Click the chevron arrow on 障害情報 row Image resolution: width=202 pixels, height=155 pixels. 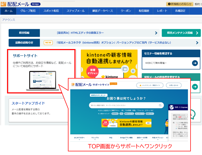click(156, 33)
